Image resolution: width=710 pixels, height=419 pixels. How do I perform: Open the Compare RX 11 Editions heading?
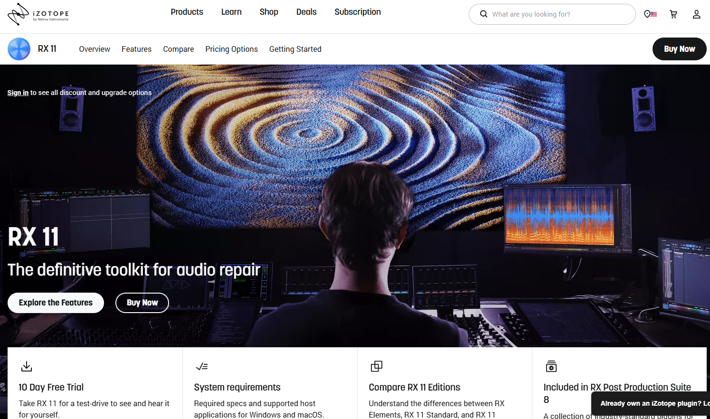[x=415, y=387]
